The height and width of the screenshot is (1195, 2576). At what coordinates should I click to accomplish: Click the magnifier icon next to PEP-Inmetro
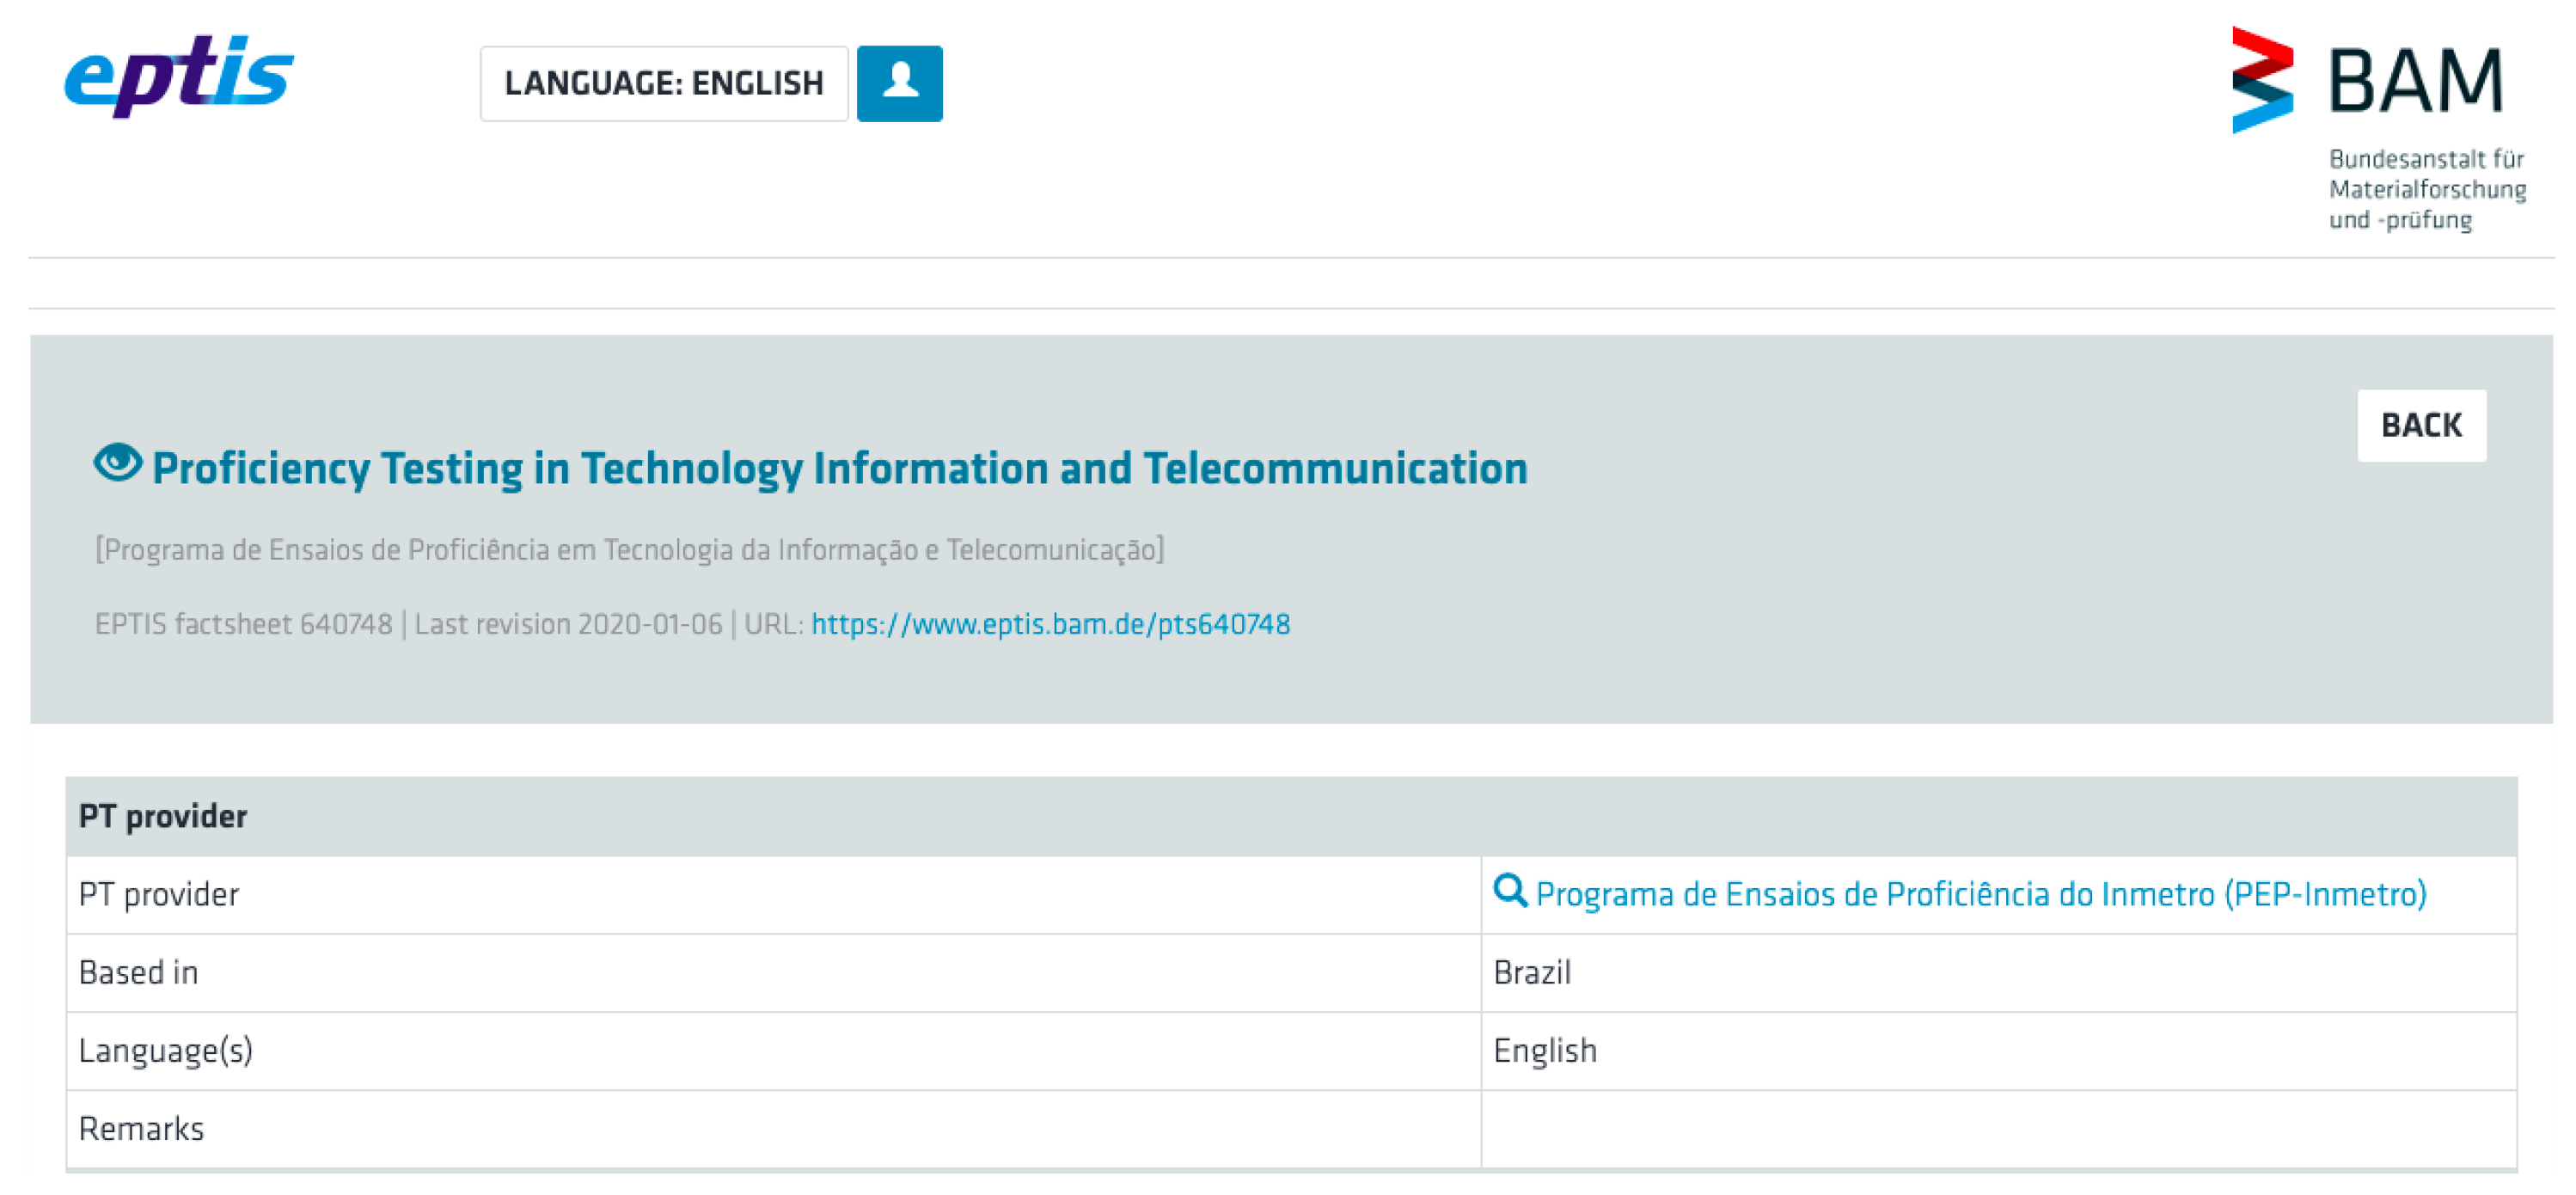click(1508, 889)
